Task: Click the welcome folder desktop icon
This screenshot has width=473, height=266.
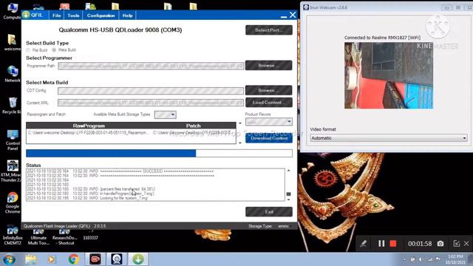Action: [12, 42]
